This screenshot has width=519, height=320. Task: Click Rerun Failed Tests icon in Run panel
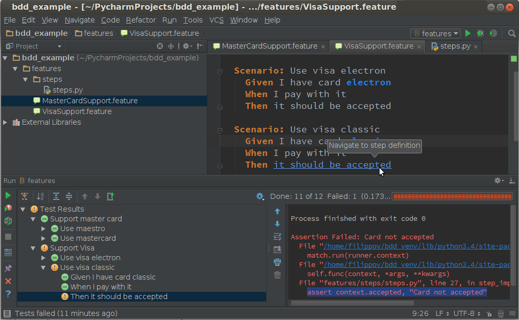(8, 208)
